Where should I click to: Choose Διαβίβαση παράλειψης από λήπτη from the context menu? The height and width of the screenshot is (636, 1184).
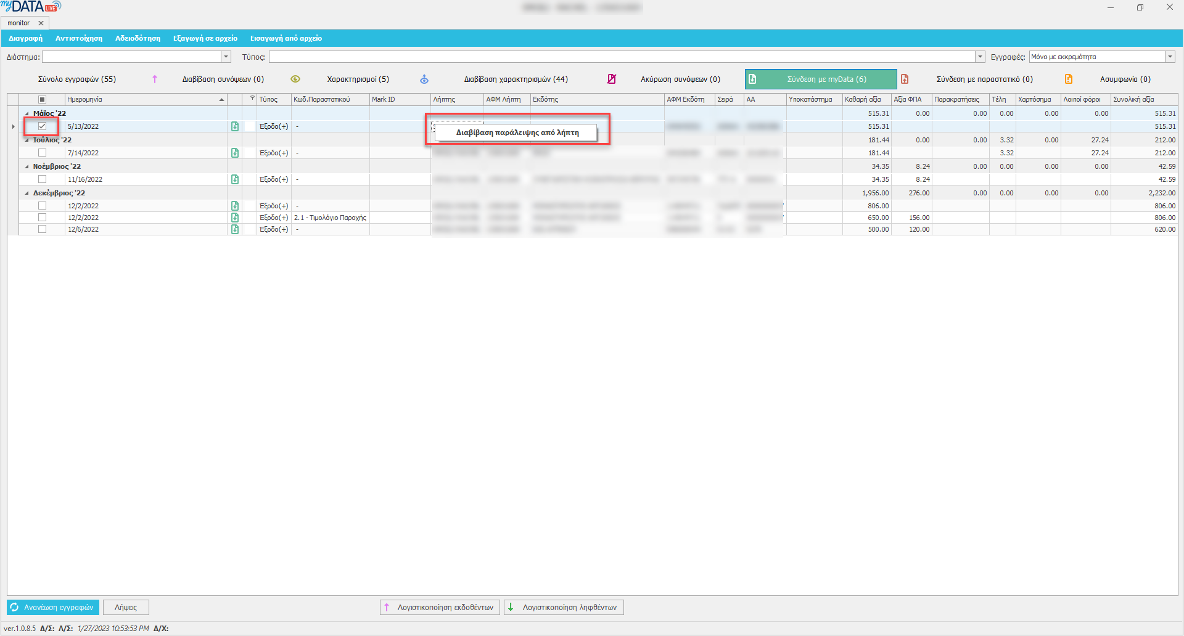pyautogui.click(x=517, y=132)
